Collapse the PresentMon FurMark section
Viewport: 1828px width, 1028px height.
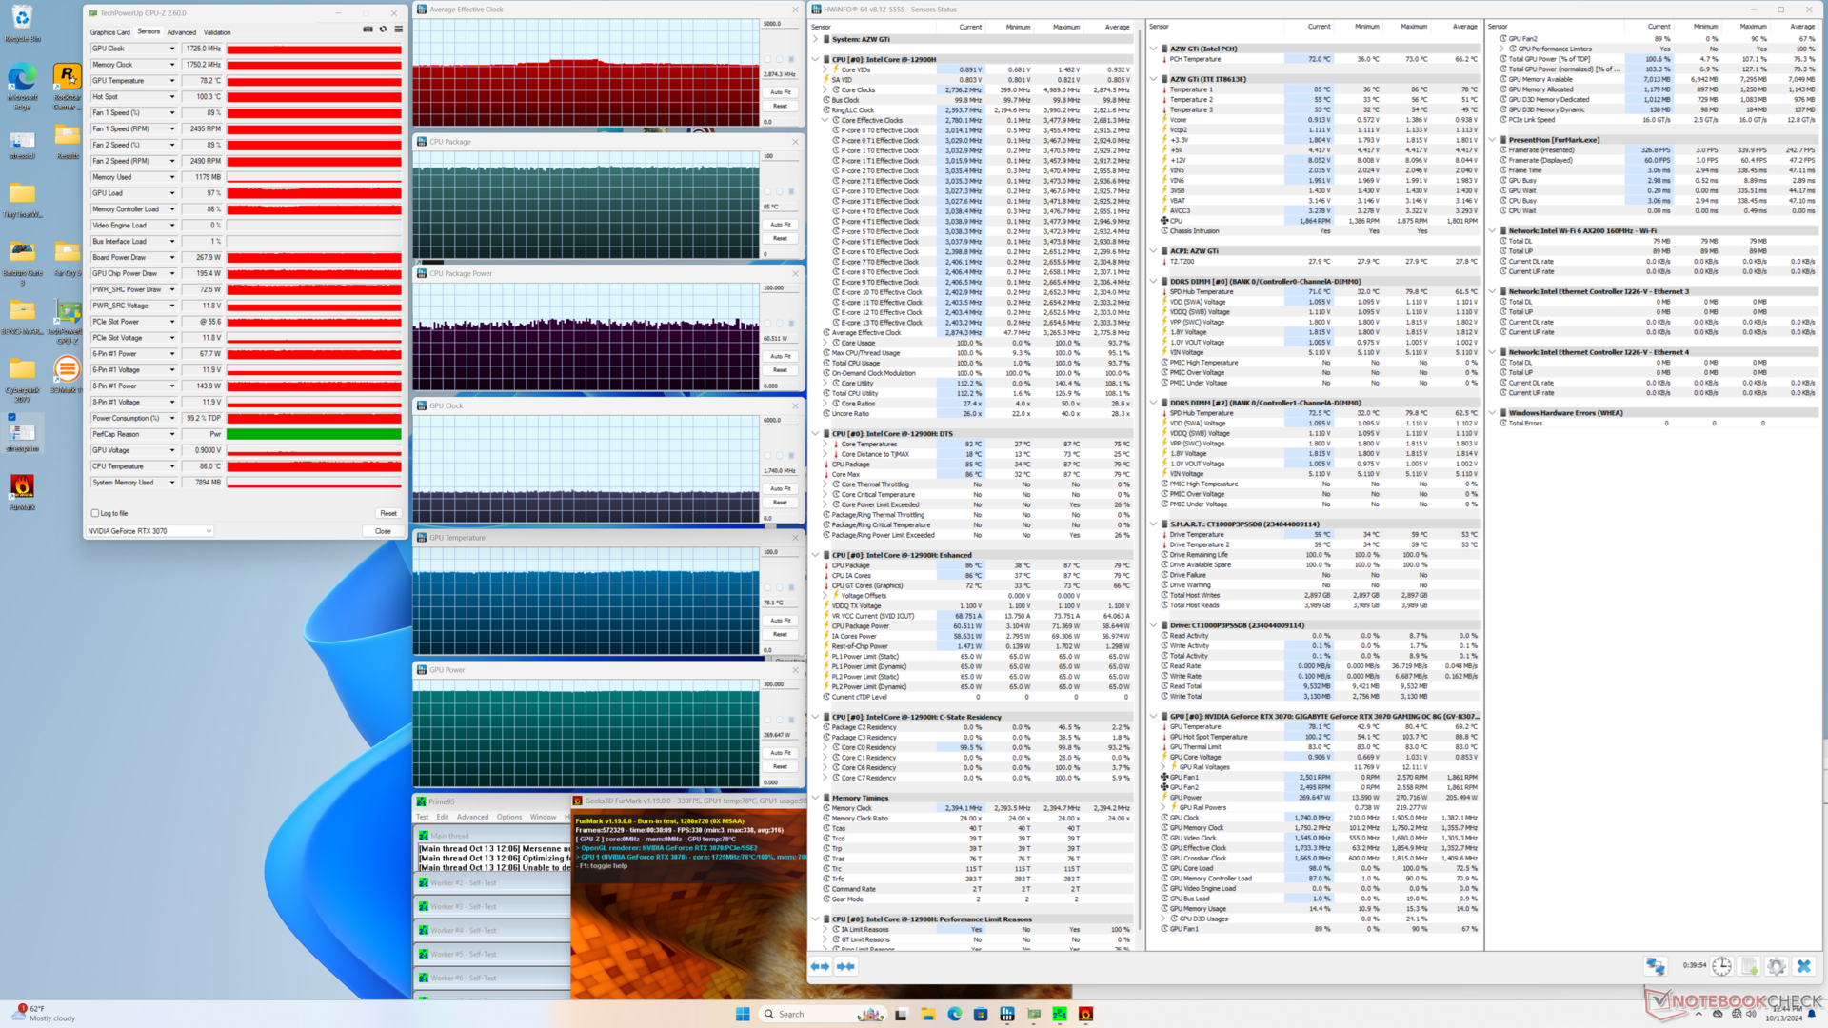[x=1492, y=140]
